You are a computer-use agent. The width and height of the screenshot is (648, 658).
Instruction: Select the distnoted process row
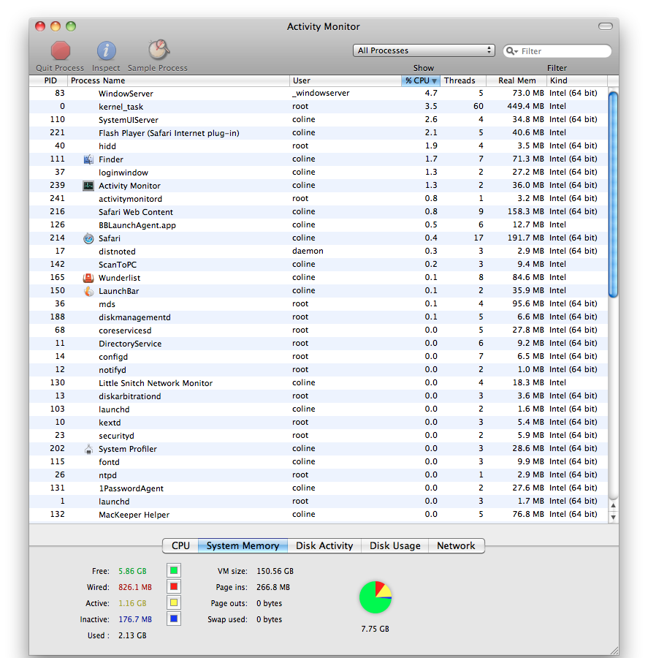(x=319, y=251)
